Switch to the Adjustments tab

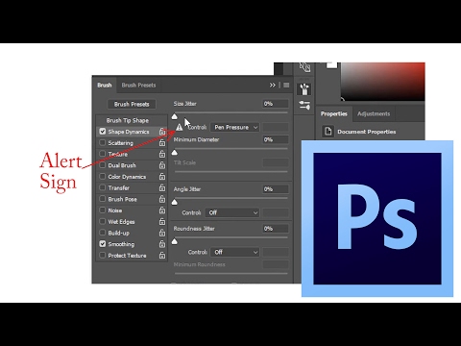[x=374, y=113]
